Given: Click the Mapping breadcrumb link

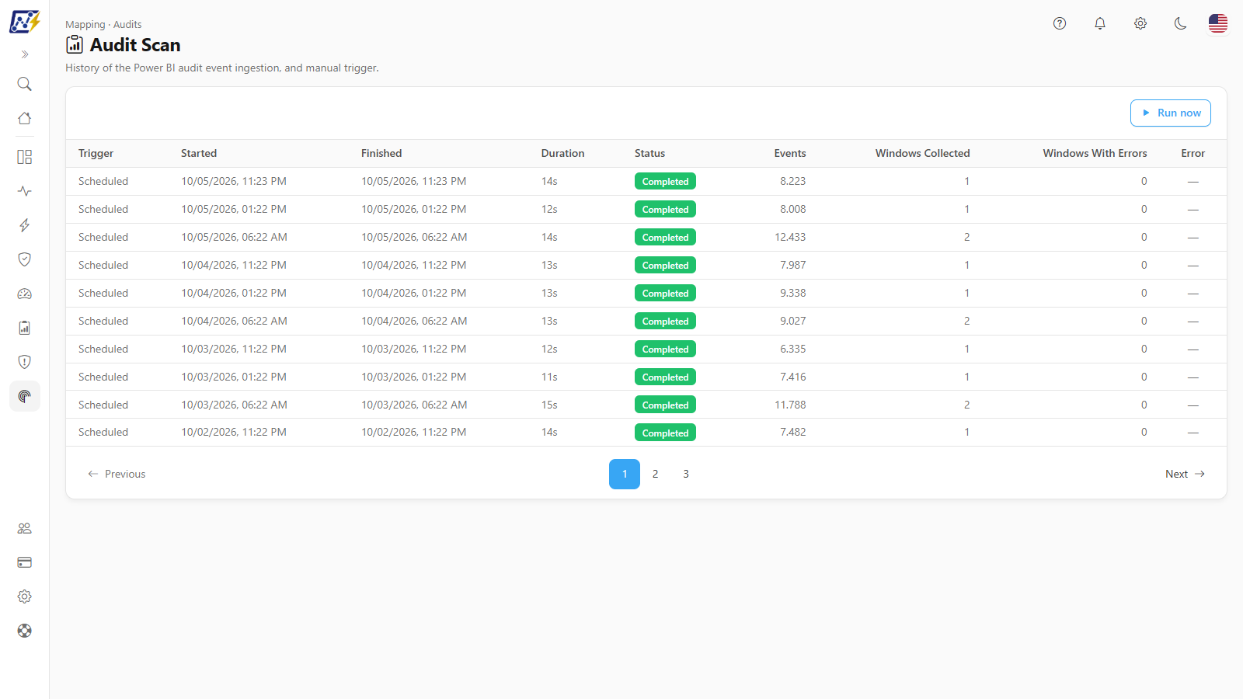Looking at the screenshot, I should tap(85, 25).
